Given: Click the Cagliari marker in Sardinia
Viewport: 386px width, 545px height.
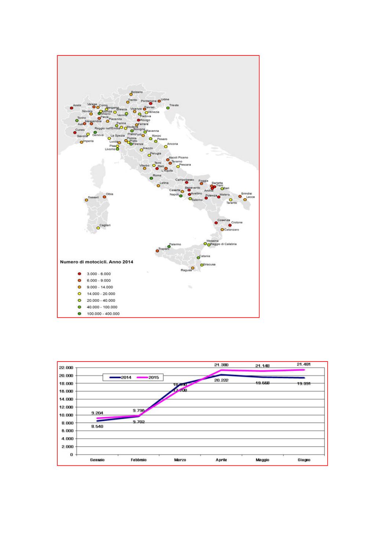Looking at the screenshot, I should 98,228.
